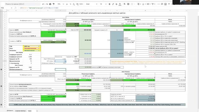Screen dimensions: 199x112
Task: Click the Amir Wallet header cell
Action: point(126,17)
